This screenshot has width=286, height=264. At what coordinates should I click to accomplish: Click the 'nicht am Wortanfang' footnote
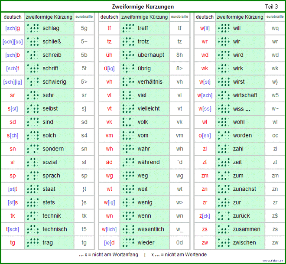pyautogui.click(x=109, y=255)
